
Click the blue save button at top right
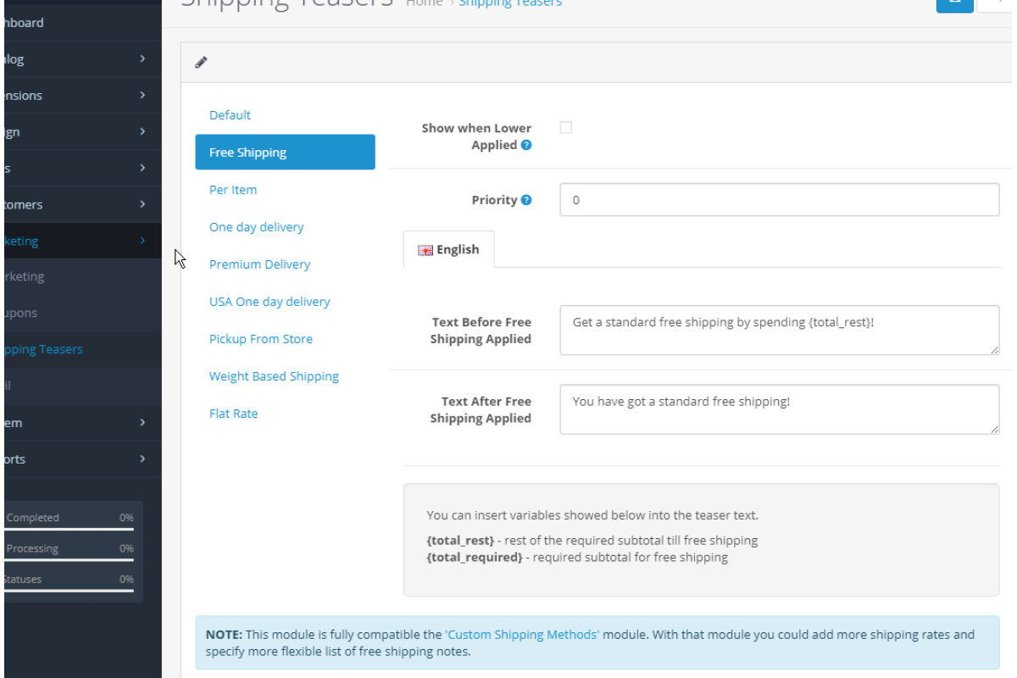(x=954, y=3)
